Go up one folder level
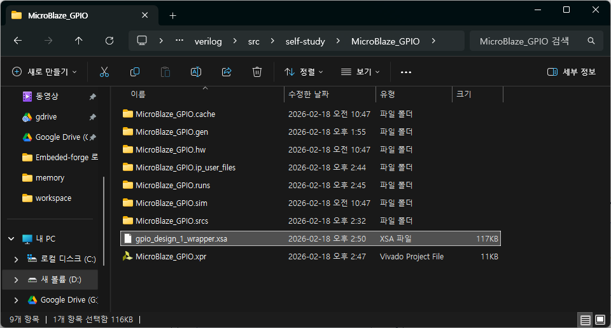 point(78,41)
